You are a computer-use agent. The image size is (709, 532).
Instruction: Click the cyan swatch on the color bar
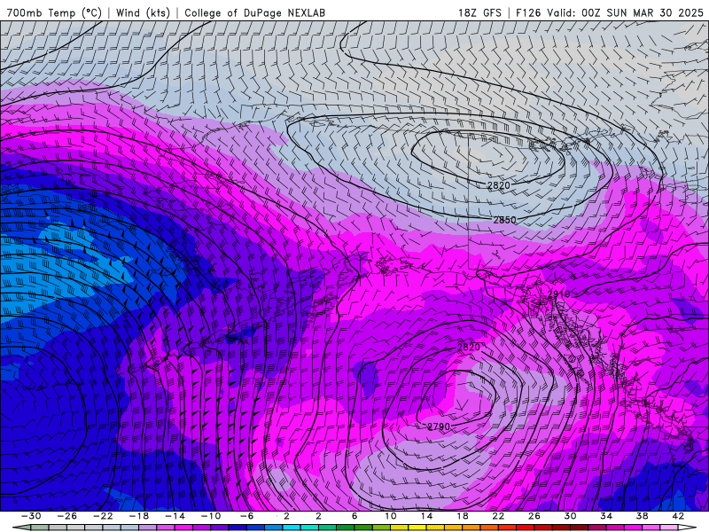pos(292,528)
